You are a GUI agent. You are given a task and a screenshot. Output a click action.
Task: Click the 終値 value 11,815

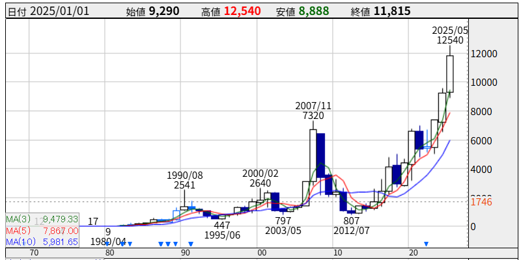392,11
